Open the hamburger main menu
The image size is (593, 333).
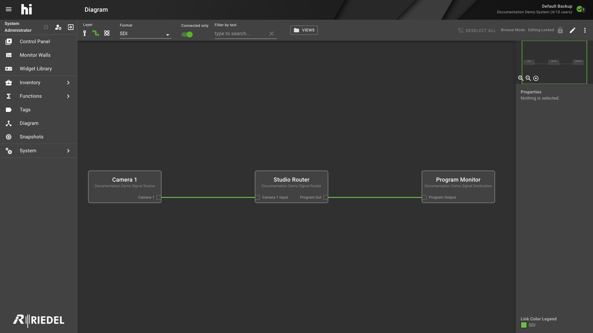pyautogui.click(x=9, y=9)
